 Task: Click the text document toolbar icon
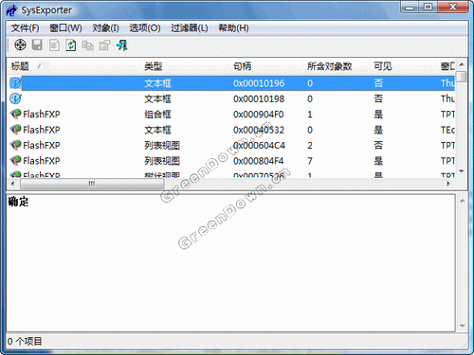54,45
